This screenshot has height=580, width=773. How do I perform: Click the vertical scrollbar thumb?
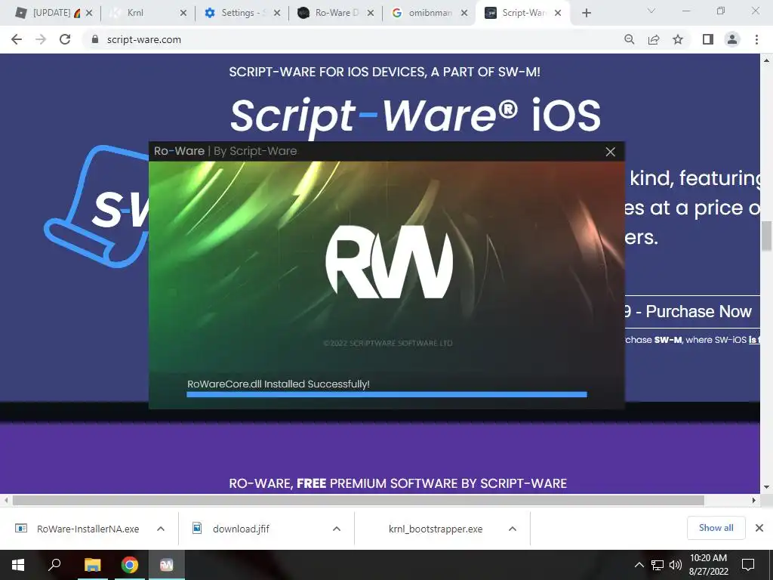(767, 236)
